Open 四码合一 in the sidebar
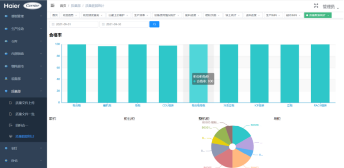344x168 pixels. tap(22, 125)
